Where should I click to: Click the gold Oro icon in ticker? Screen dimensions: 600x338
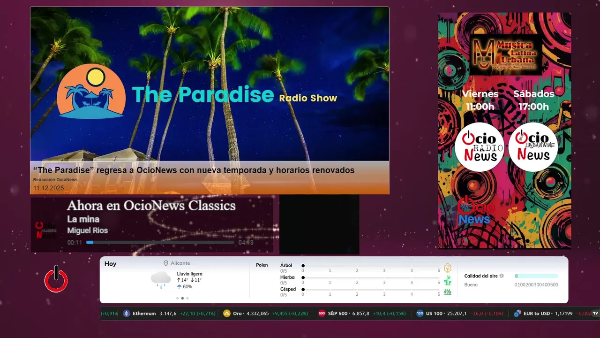click(x=227, y=314)
